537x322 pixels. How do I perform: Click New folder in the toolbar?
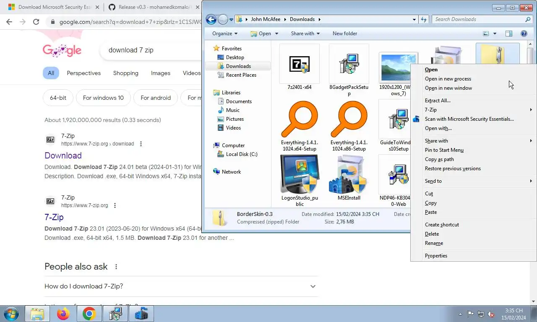pyautogui.click(x=345, y=34)
